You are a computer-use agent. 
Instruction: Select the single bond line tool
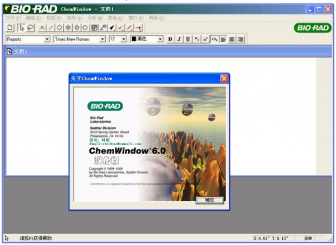point(51,27)
